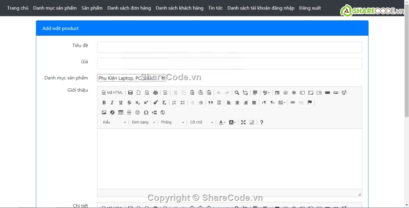The image size is (409, 208).
Task: Click the Paste clipboard icon
Action: pos(192,93)
